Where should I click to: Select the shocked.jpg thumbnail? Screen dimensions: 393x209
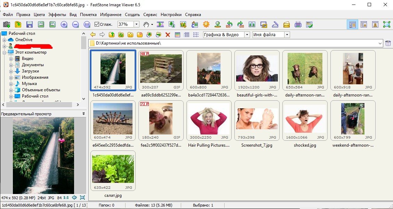[305, 121]
